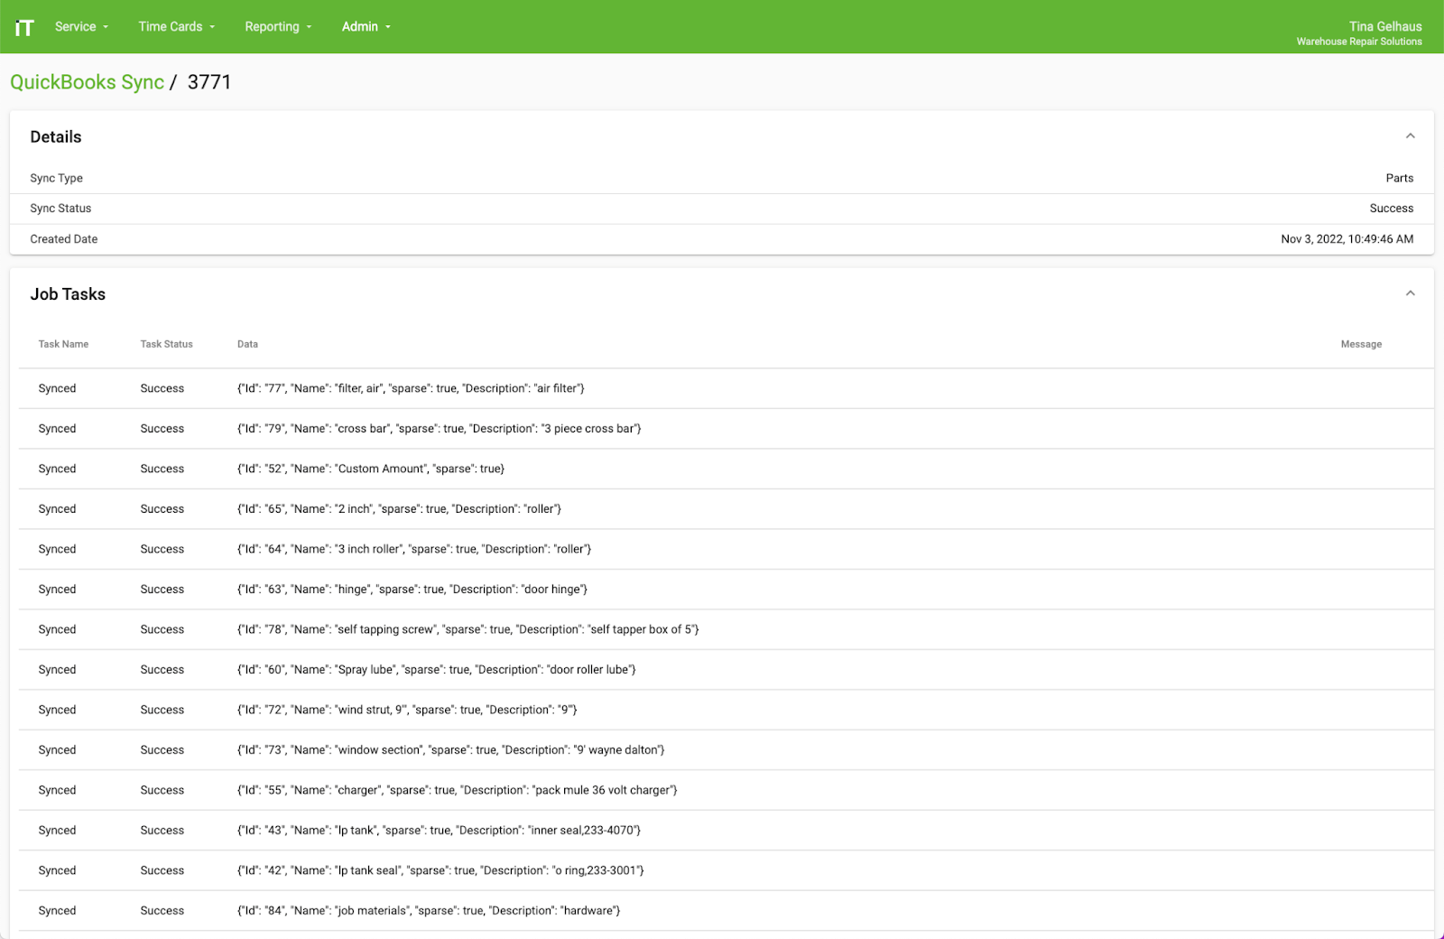The width and height of the screenshot is (1444, 939).
Task: Select the "lp tank seal" data row
Action: tap(727, 870)
